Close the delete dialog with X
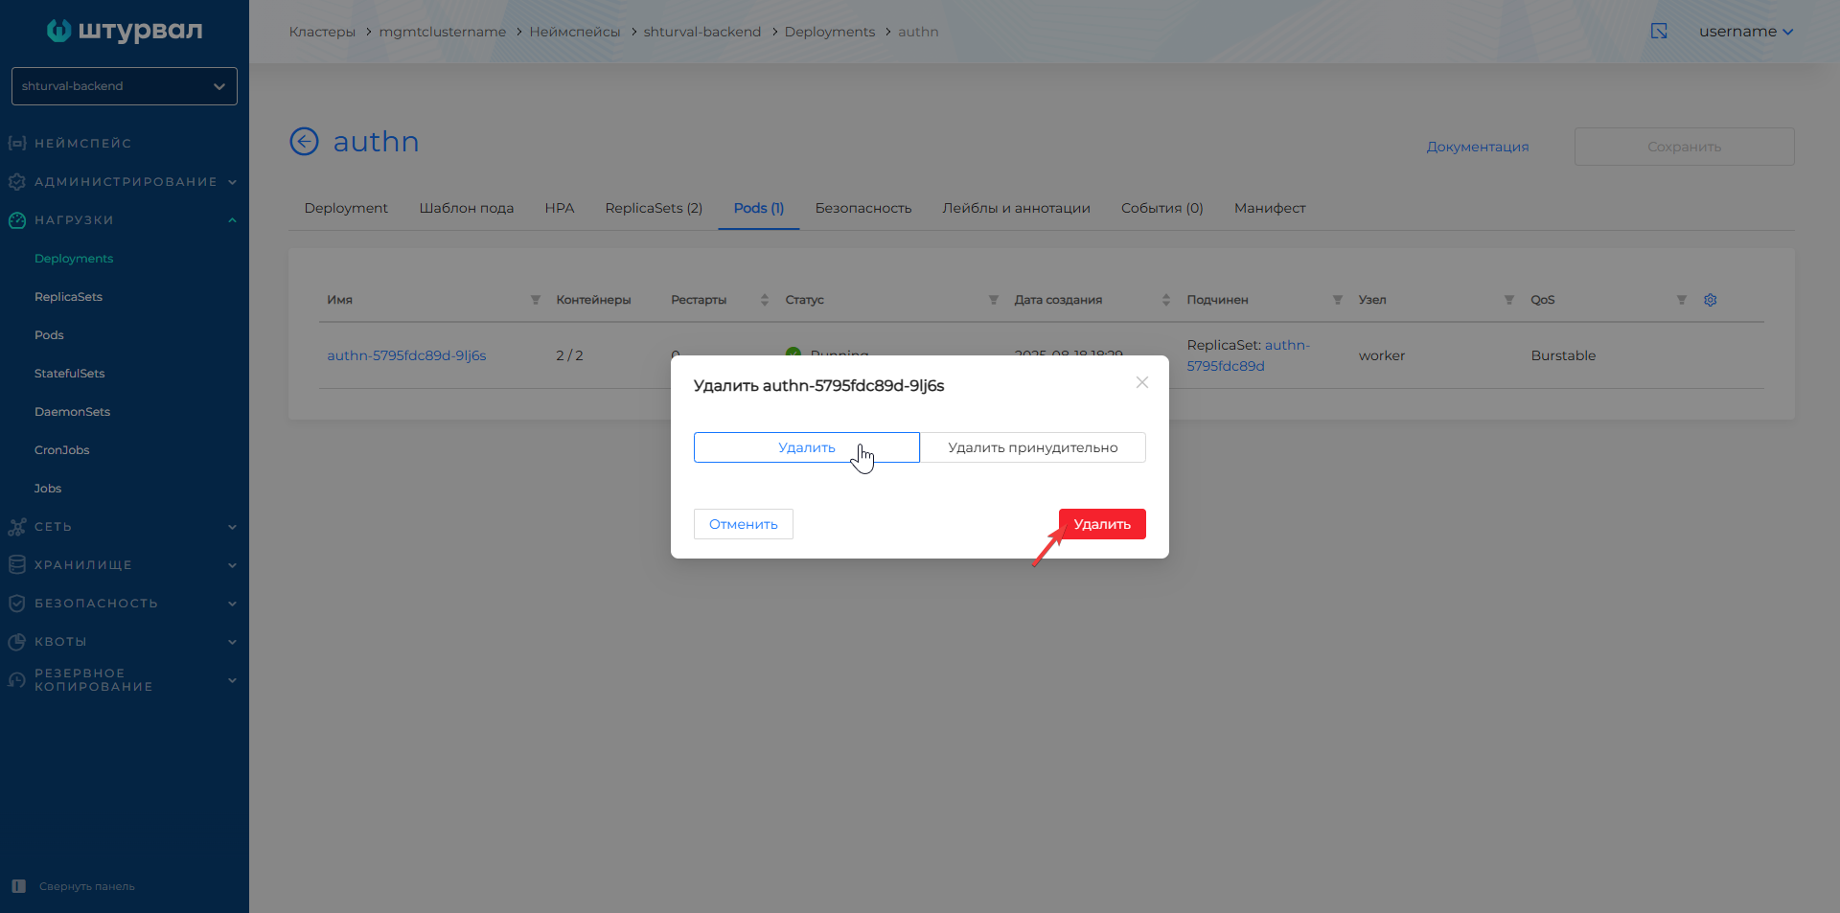This screenshot has width=1840, height=913. pos(1141,382)
